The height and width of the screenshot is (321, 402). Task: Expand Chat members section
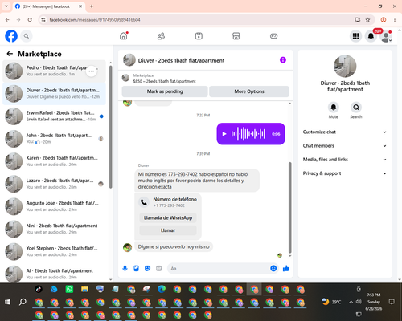tap(345, 146)
